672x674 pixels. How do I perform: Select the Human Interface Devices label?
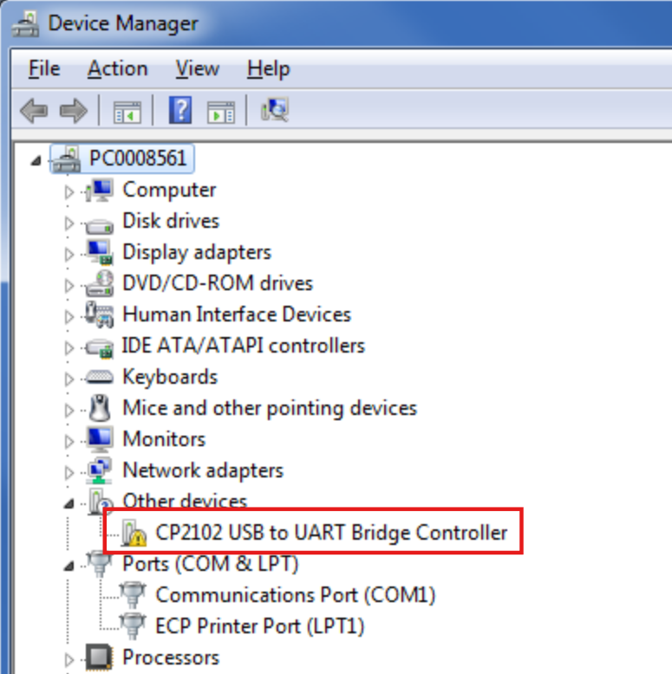237,314
